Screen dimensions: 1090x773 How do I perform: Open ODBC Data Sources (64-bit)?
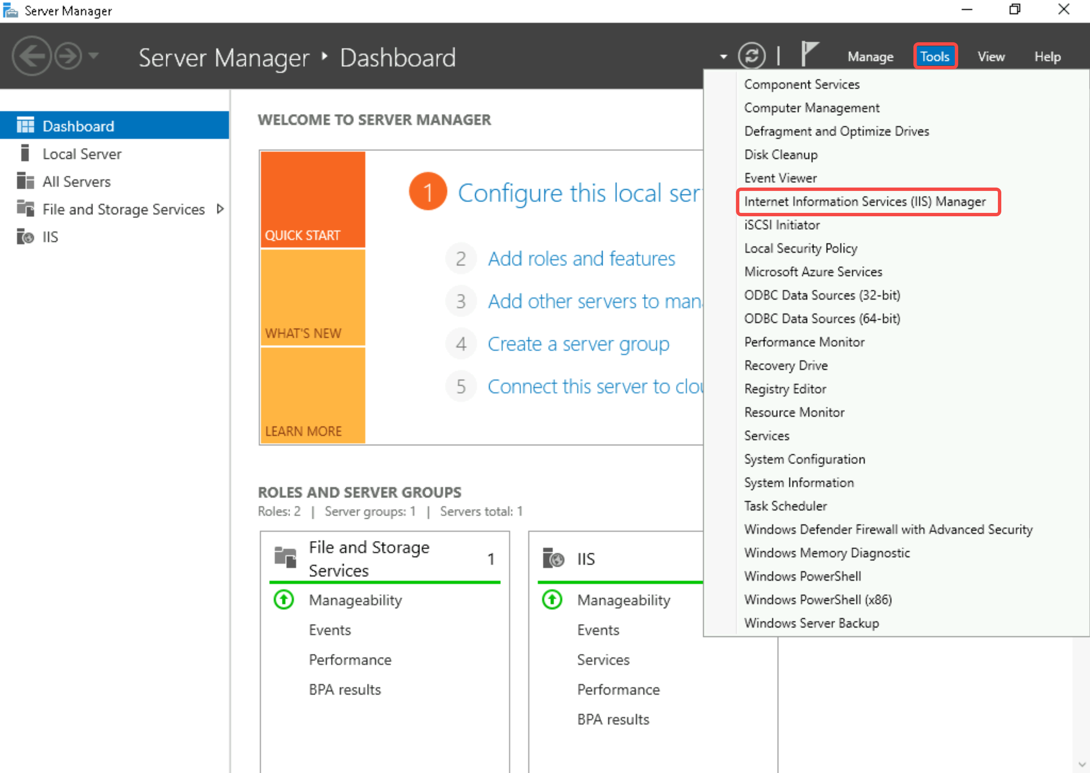pos(822,318)
